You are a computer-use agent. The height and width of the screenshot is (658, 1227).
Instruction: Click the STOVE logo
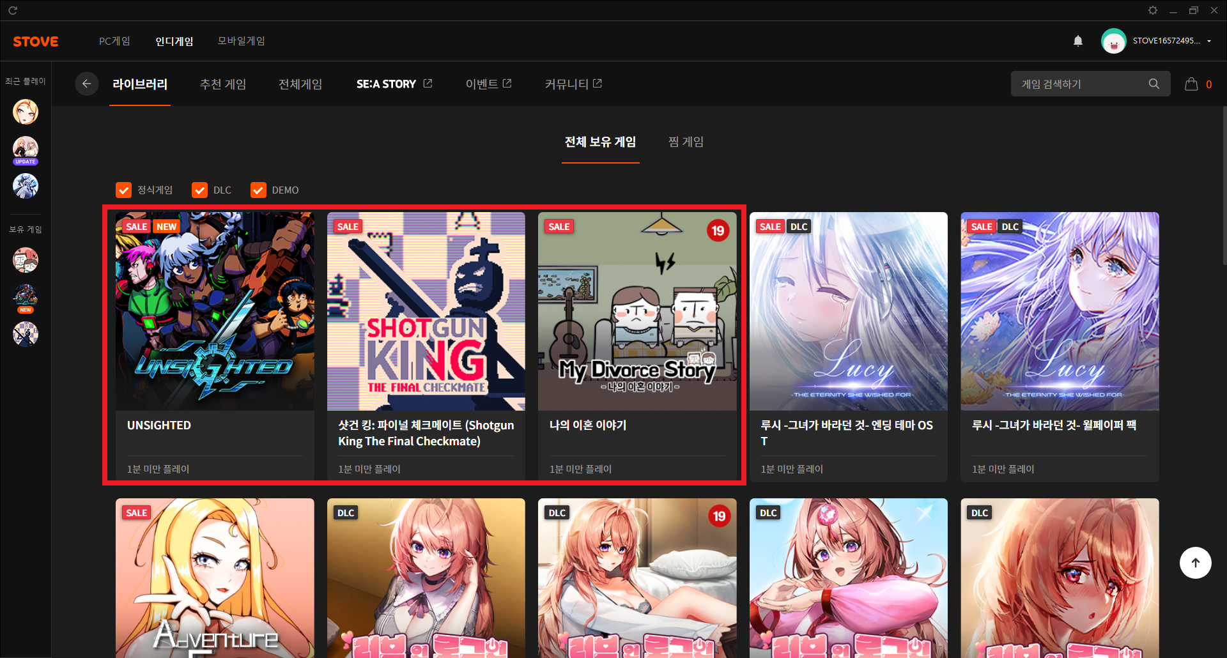tap(36, 42)
